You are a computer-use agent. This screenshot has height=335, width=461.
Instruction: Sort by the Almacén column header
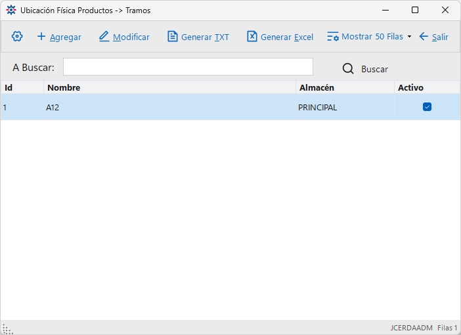tap(345, 87)
